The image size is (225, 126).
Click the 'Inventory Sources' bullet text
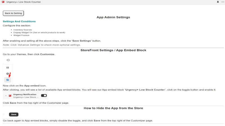(22, 30)
